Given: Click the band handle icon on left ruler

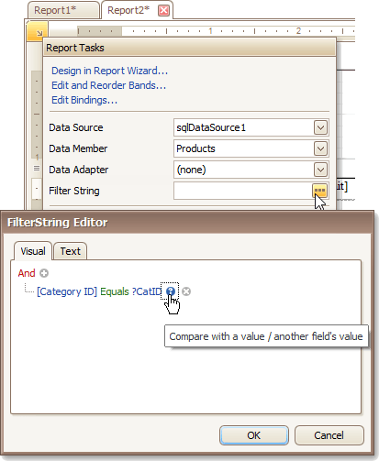Looking at the screenshot, I should pyautogui.click(x=37, y=169).
